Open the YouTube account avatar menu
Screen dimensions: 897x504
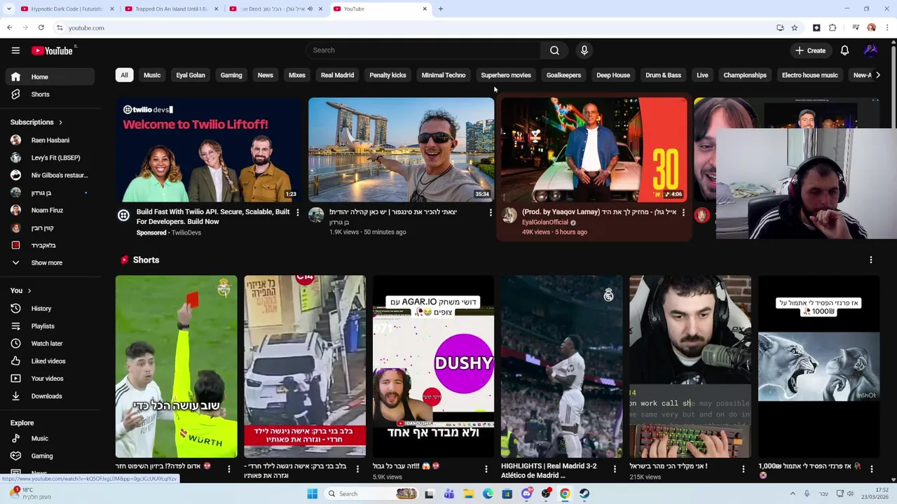(x=870, y=50)
